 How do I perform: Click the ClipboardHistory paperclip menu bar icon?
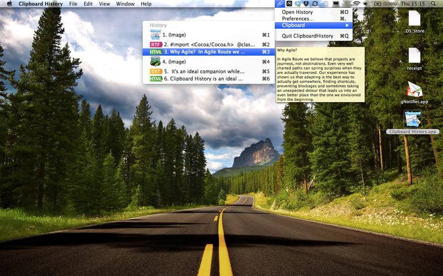280,4
